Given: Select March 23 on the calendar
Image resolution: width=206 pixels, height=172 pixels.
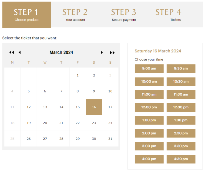Looking at the screenshot, I should [x=94, y=123].
